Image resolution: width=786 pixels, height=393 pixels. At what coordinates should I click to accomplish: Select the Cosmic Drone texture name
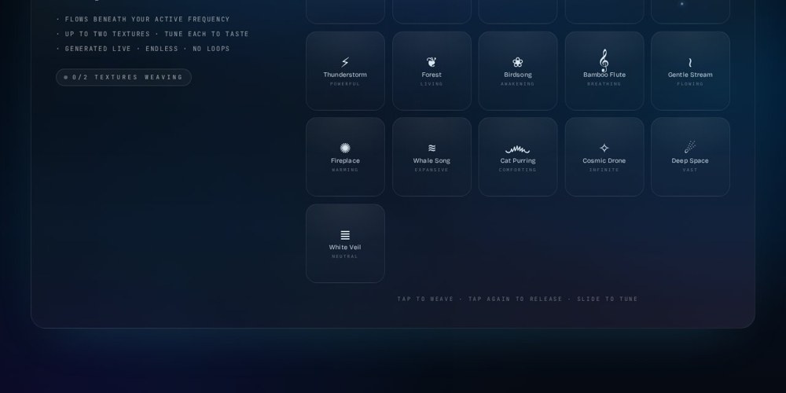pyautogui.click(x=604, y=161)
